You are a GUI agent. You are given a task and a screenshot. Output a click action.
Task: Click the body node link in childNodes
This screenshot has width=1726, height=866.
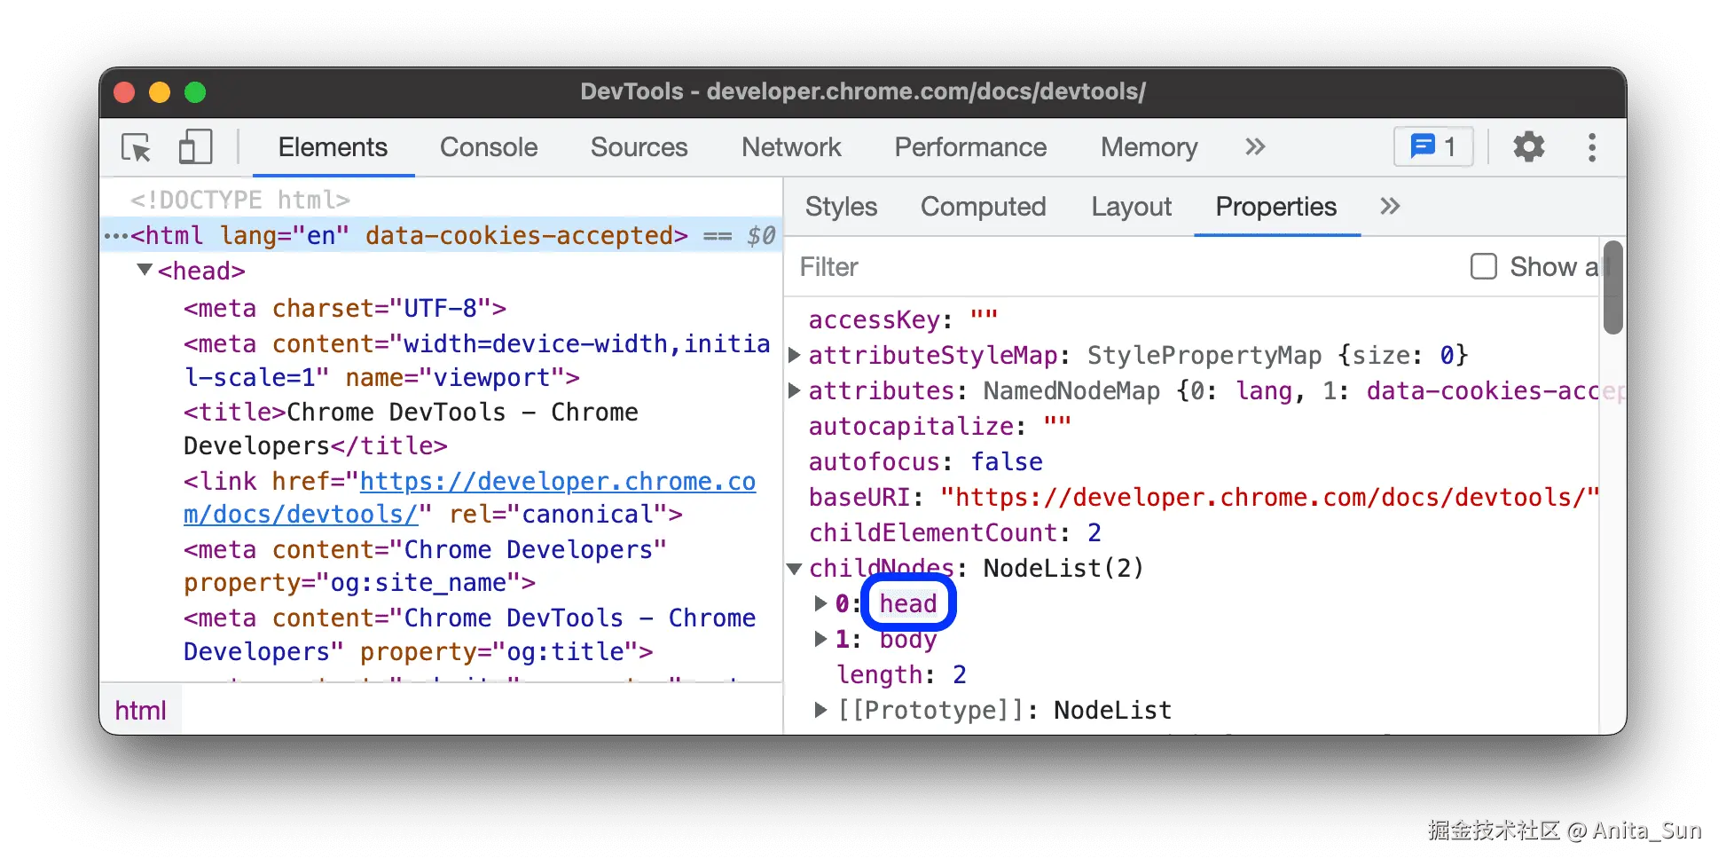908,640
